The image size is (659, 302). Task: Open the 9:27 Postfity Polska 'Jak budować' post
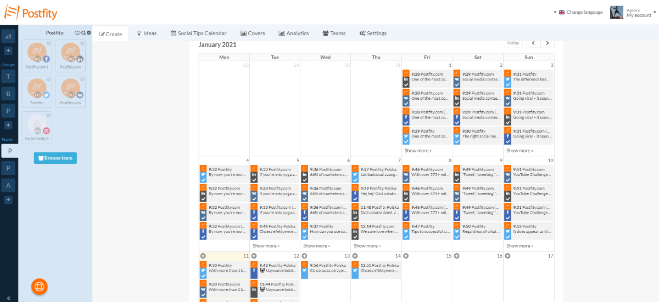pyautogui.click(x=376, y=174)
